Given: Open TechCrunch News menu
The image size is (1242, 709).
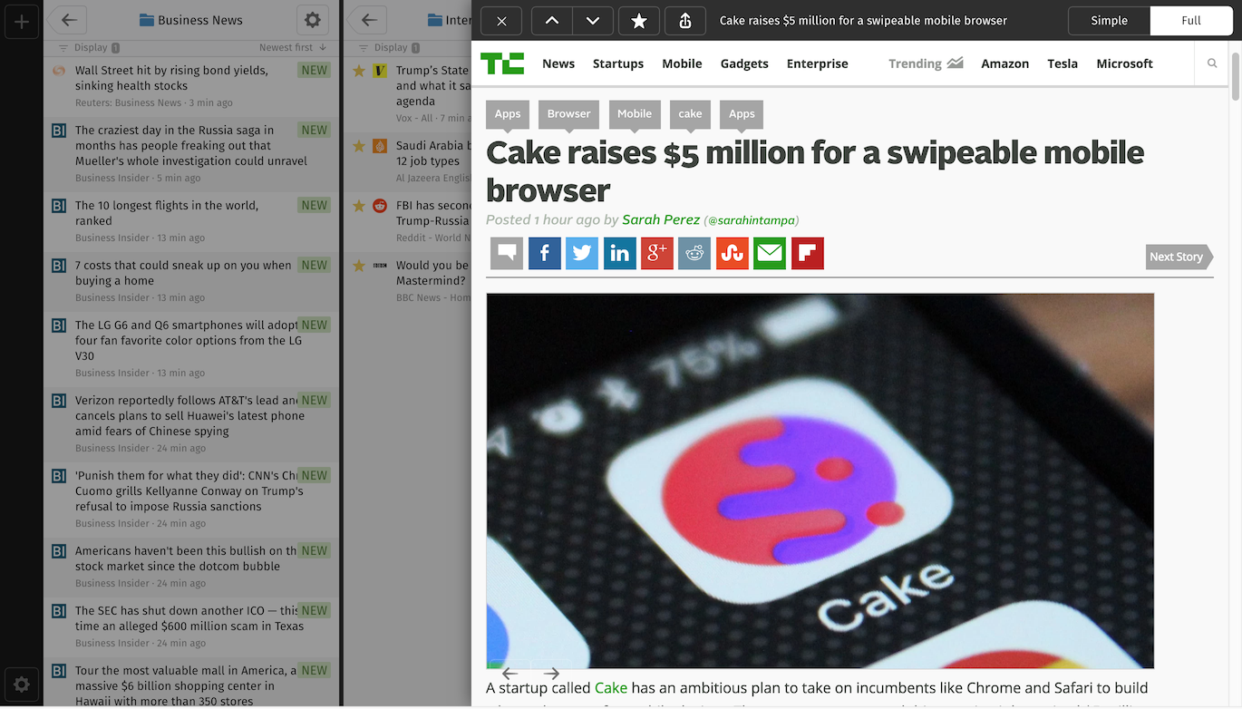Looking at the screenshot, I should pos(558,63).
